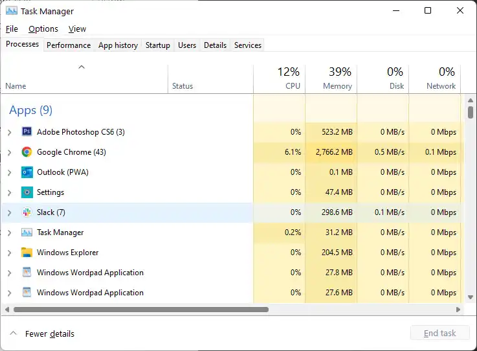Click the first Windows Wordpad Application icon

[27, 273]
